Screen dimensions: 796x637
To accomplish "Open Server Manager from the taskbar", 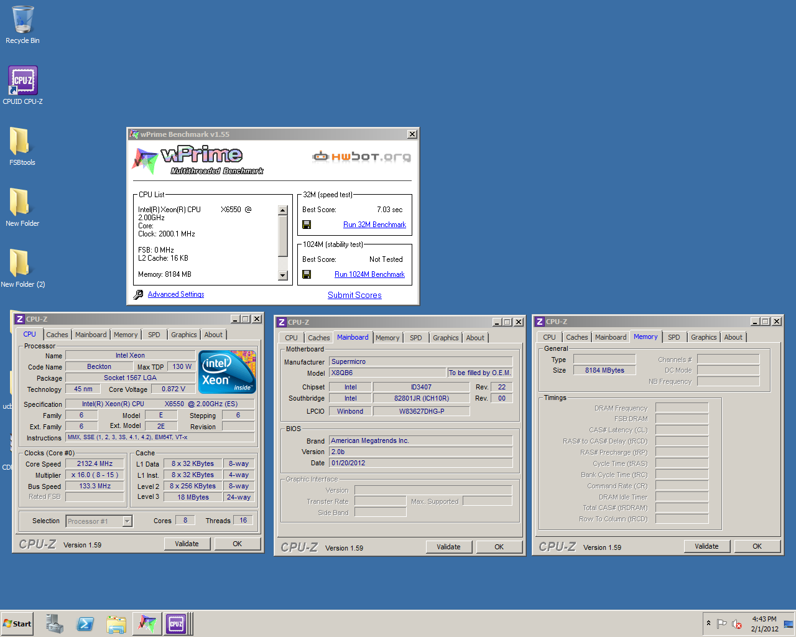I will coord(55,623).
